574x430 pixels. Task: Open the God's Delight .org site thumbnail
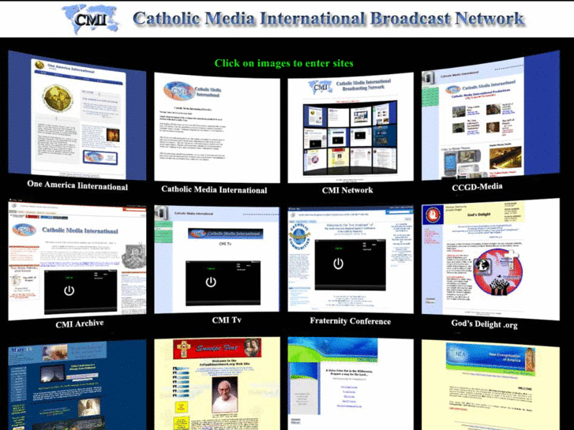[x=490, y=259]
